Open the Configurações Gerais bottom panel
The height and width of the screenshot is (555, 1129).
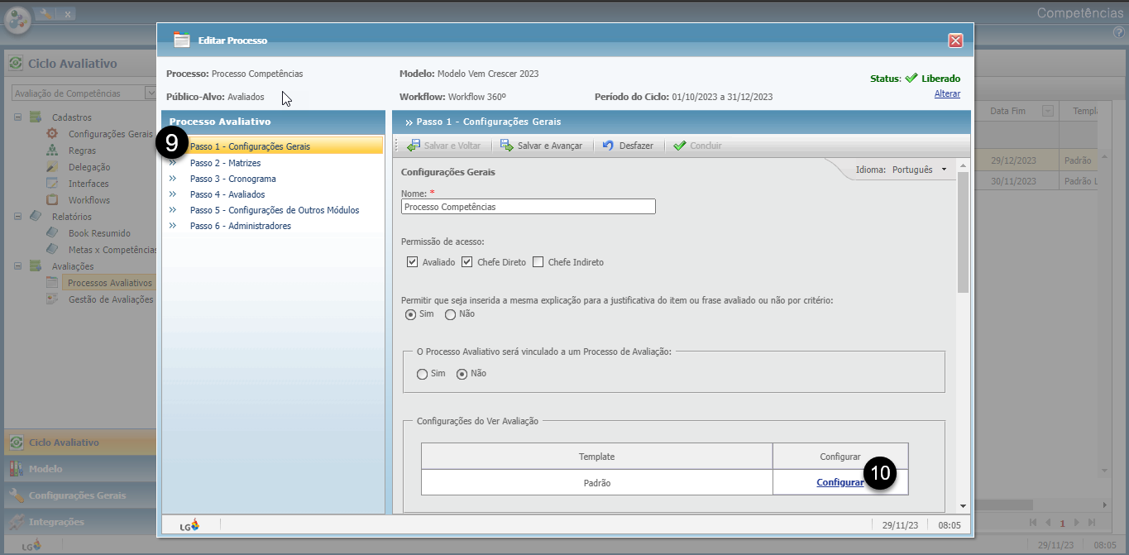pyautogui.click(x=80, y=495)
